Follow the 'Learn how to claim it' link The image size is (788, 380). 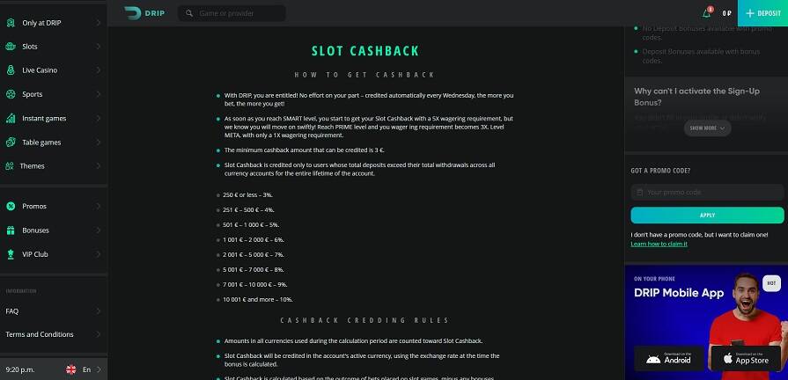[x=659, y=244]
